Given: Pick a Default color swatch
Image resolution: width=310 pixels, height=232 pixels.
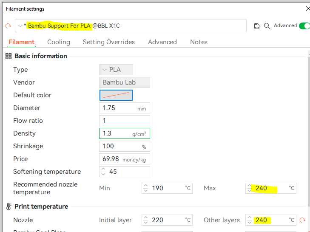Looking at the screenshot, I should [116, 95].
